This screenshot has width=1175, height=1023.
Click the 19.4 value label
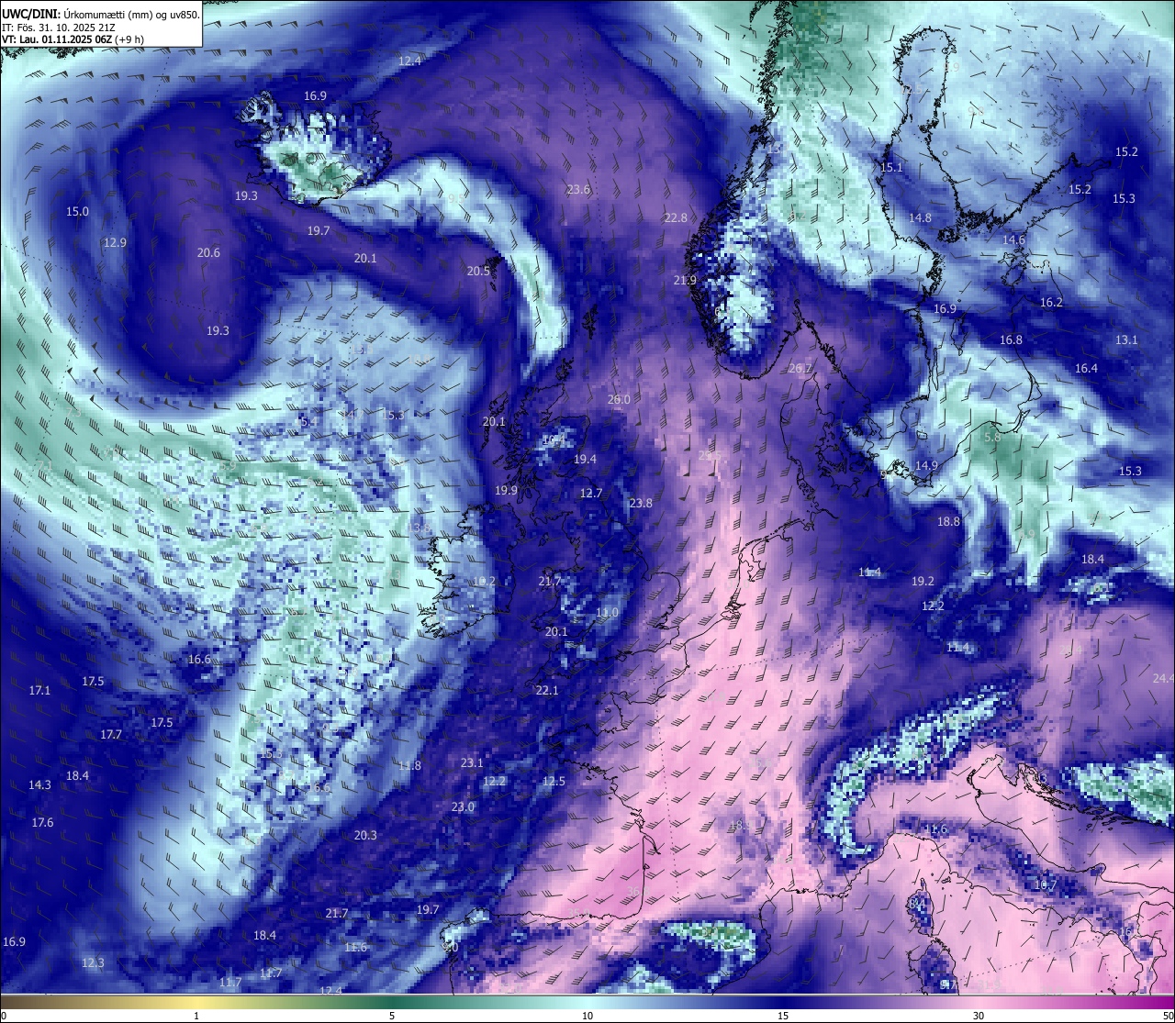pyautogui.click(x=585, y=460)
